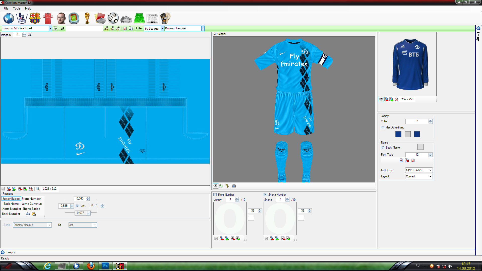Select the FC Barcelona teams icon
The image size is (482, 271).
tap(35, 18)
